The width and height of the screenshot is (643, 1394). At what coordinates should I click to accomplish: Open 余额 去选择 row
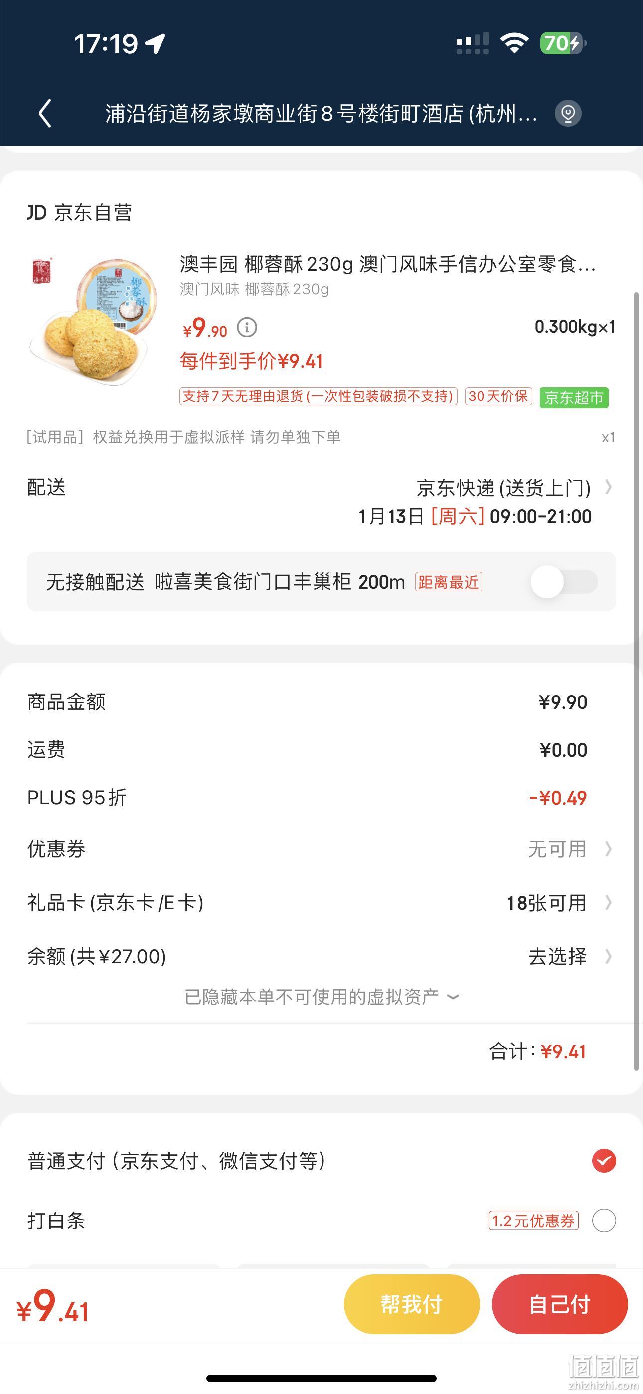pyautogui.click(x=321, y=957)
